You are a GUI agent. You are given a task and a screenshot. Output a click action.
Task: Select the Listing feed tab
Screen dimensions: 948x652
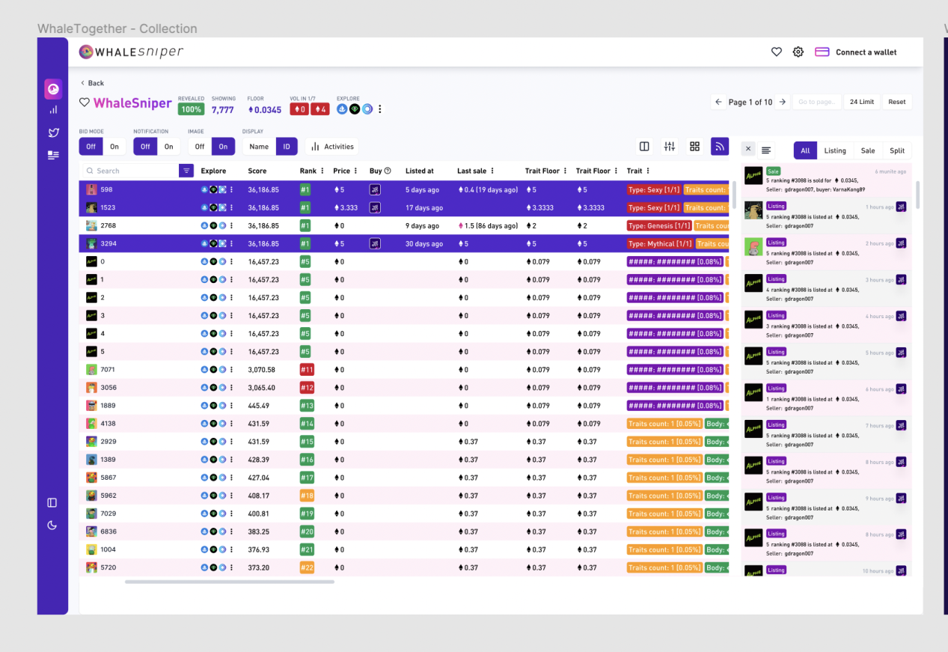[x=835, y=150]
